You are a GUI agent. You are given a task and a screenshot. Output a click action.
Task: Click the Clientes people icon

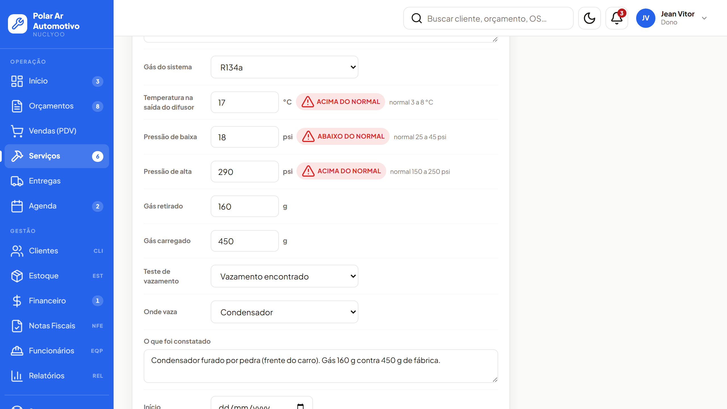pyautogui.click(x=17, y=251)
